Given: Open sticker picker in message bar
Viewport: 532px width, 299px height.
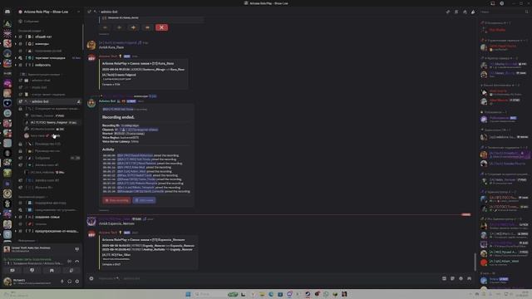Looking at the screenshot, I should click(x=452, y=278).
